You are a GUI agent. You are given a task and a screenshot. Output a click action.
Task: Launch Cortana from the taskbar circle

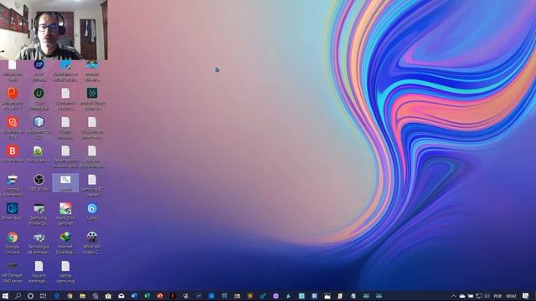coord(30,296)
